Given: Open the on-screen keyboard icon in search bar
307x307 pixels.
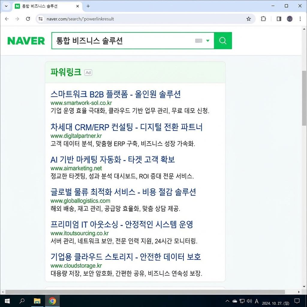Looking at the screenshot, I should (x=199, y=41).
